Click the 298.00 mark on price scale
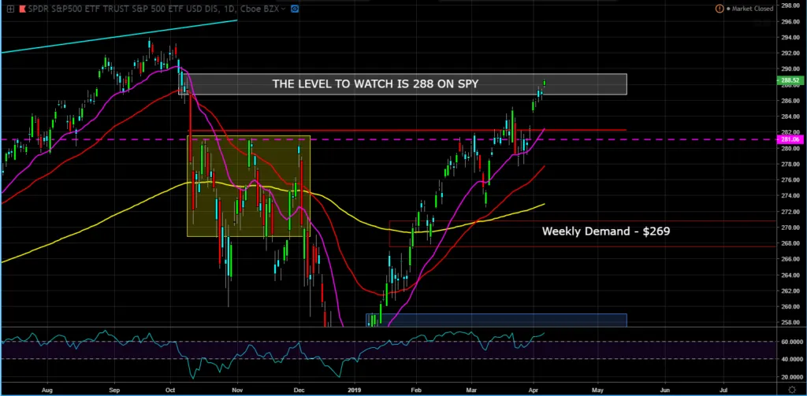The height and width of the screenshot is (396, 807). coord(787,6)
